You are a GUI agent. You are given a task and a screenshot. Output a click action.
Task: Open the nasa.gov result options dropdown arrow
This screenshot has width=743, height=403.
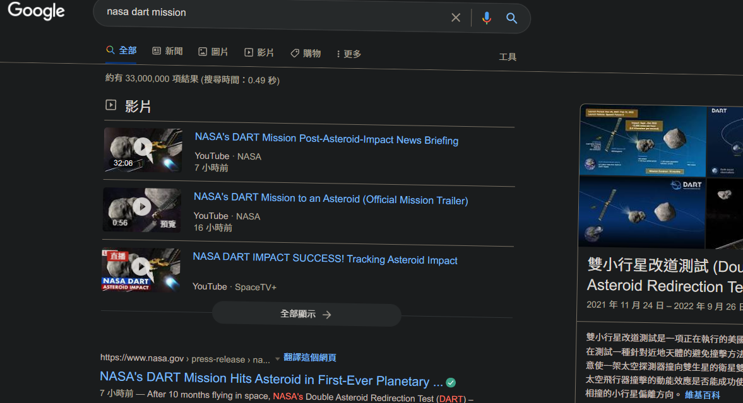[277, 359]
